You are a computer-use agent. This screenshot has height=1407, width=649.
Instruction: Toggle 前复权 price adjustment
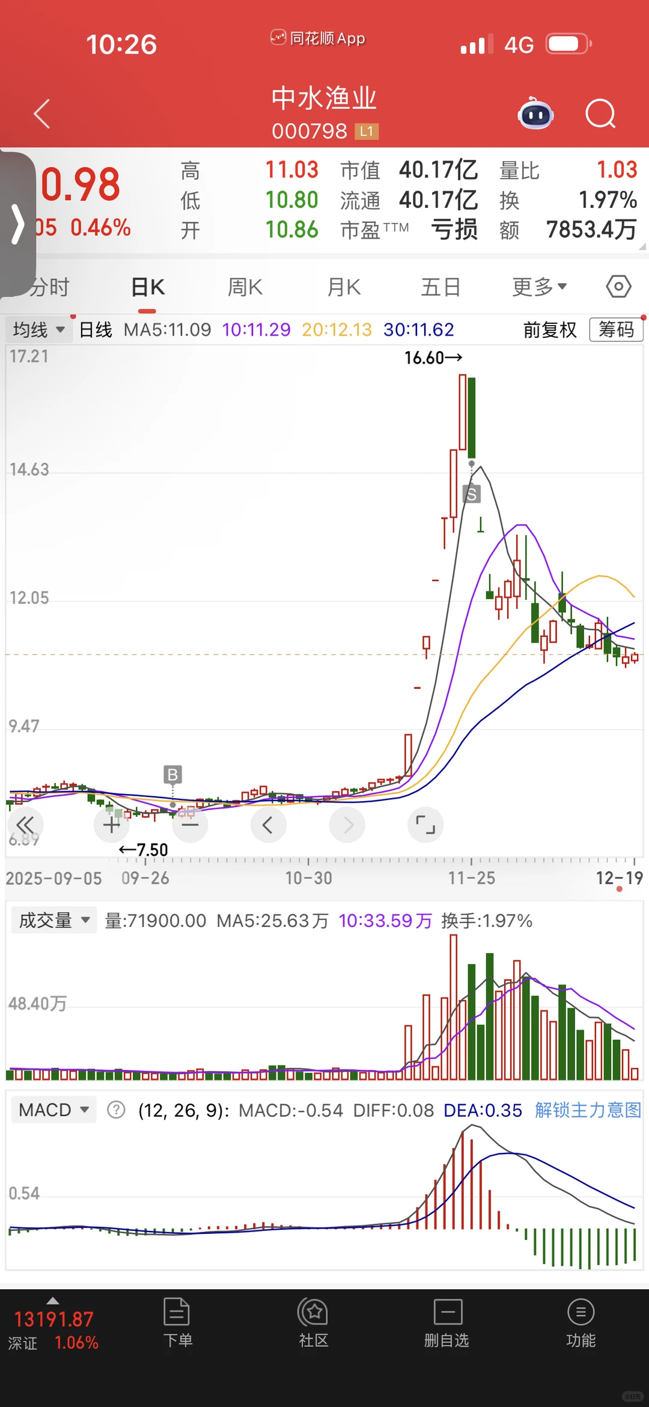click(550, 329)
